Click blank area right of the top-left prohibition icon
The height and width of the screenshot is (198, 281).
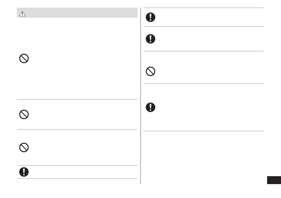(82, 59)
